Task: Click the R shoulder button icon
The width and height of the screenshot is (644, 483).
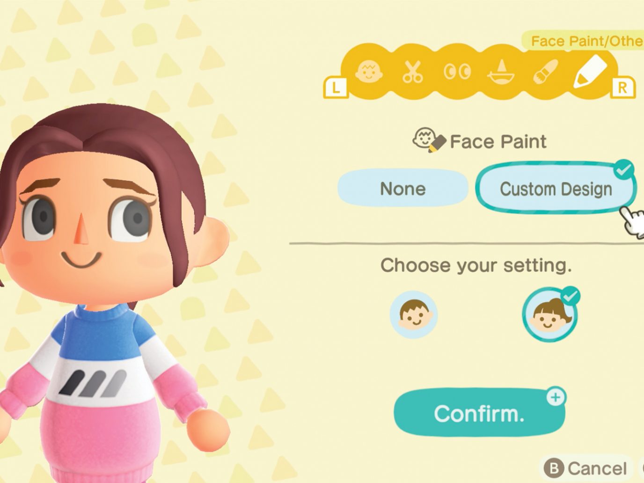Action: coord(622,88)
